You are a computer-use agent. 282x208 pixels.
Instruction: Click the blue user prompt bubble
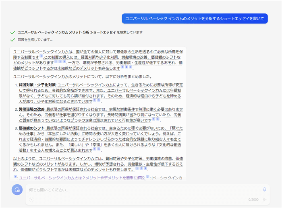[195, 19]
